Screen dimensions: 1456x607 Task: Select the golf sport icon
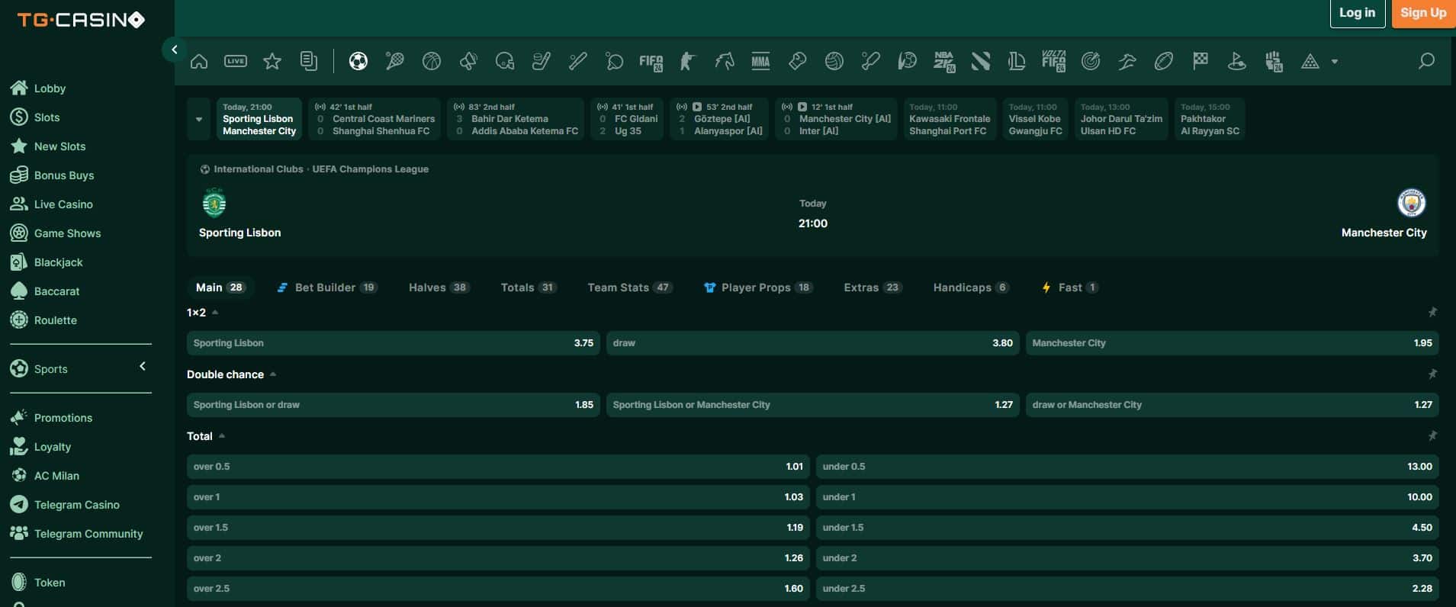click(1237, 62)
